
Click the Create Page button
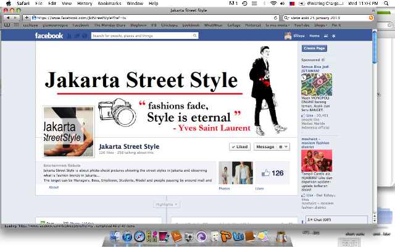pos(314,48)
